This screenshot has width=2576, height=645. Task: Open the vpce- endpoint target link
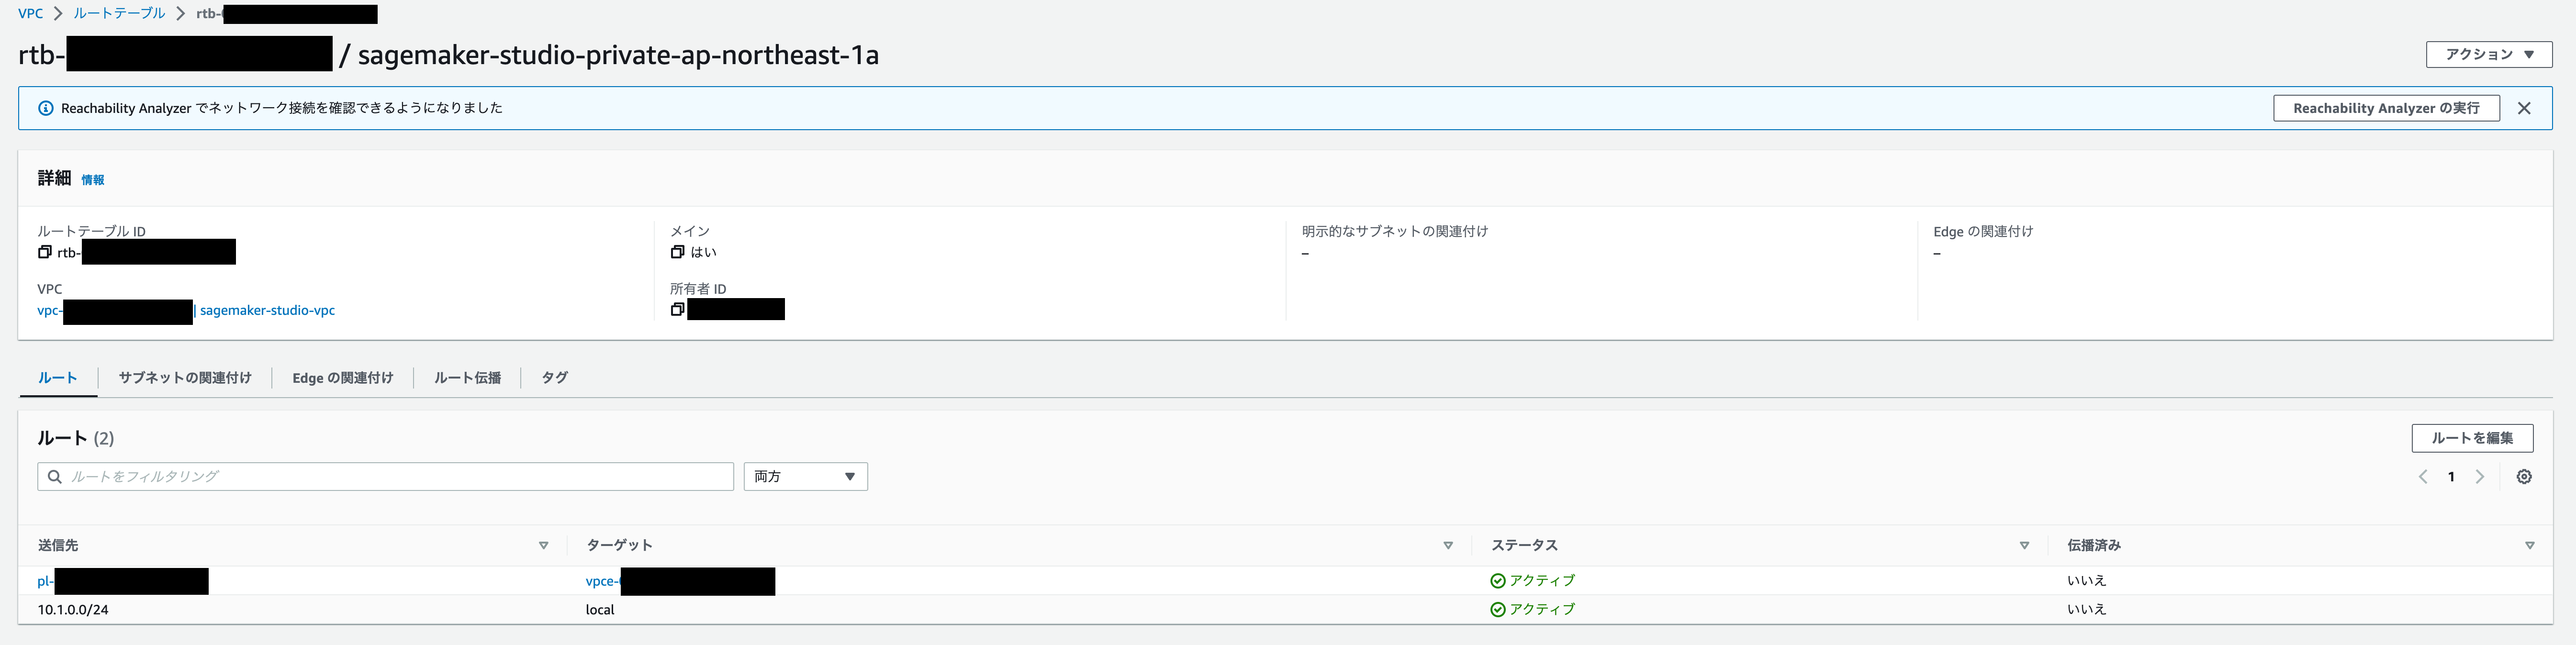click(603, 581)
